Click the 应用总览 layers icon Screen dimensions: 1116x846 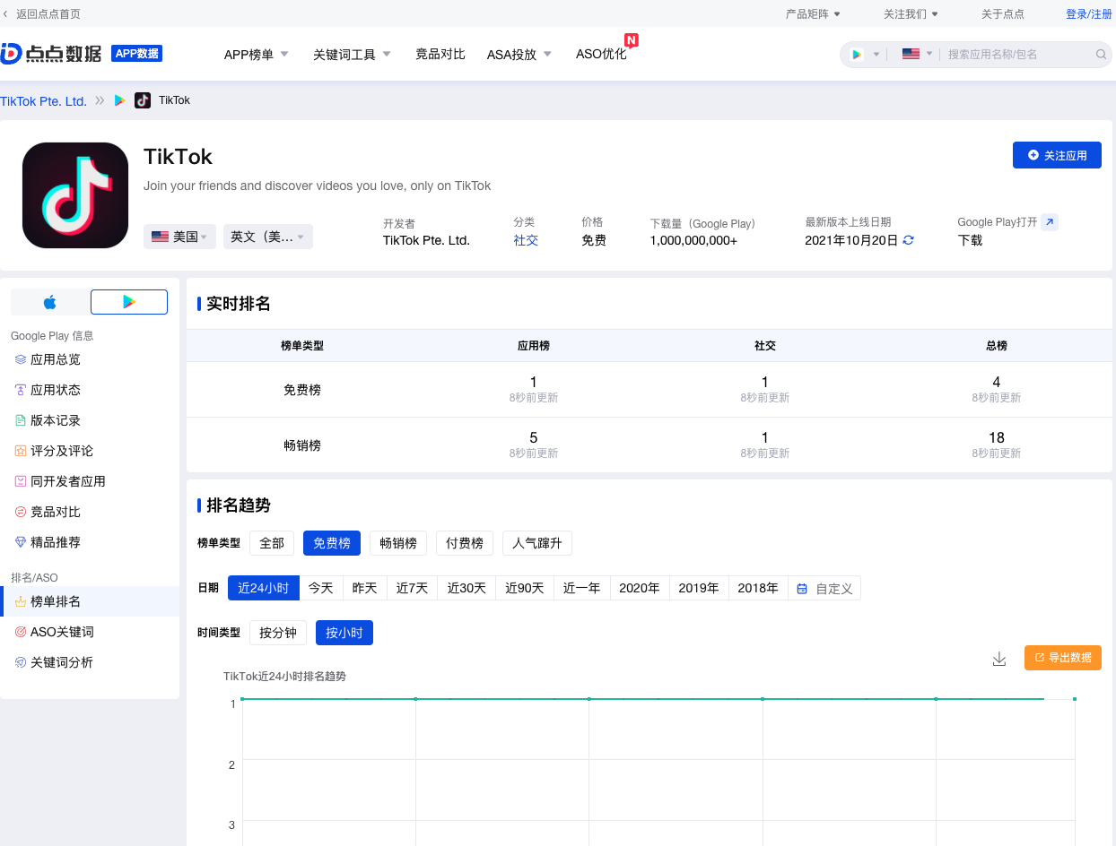click(x=21, y=359)
